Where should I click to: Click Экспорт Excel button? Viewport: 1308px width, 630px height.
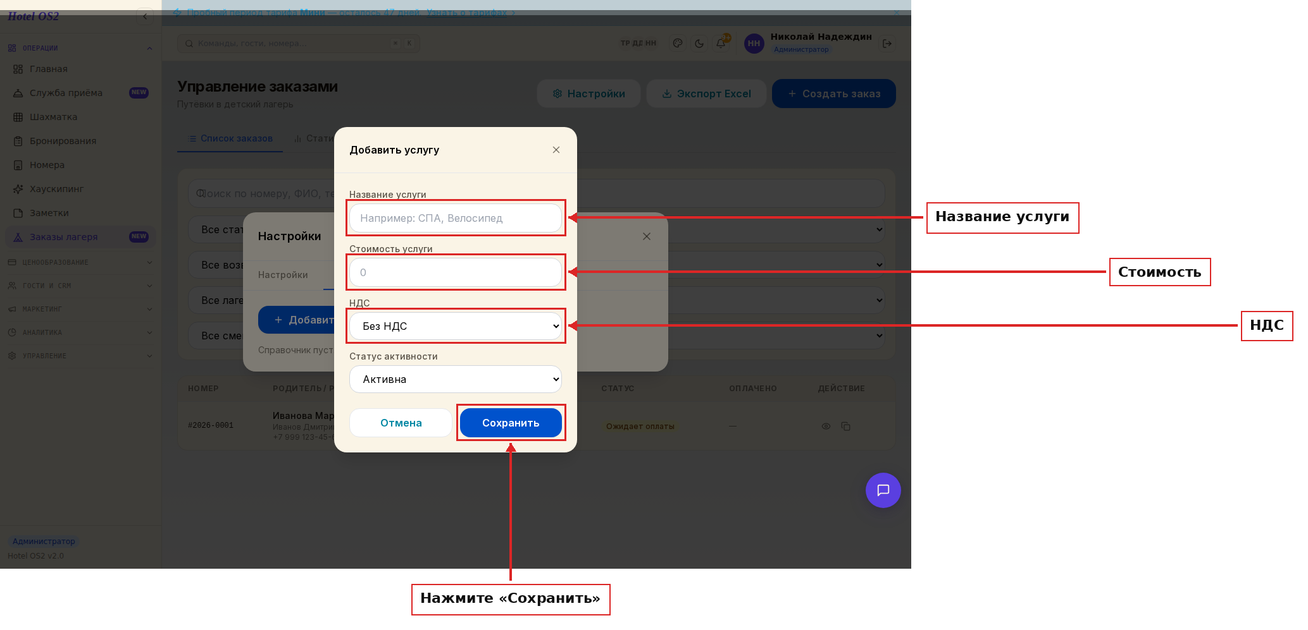click(x=706, y=94)
